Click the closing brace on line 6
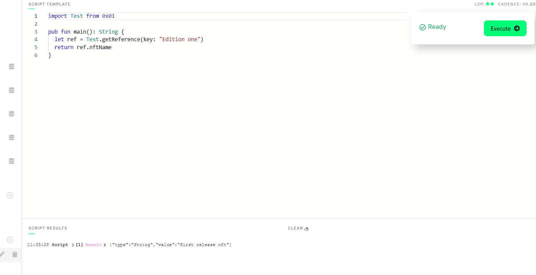 (50, 55)
